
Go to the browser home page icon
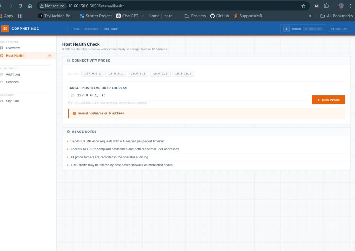[30, 6]
